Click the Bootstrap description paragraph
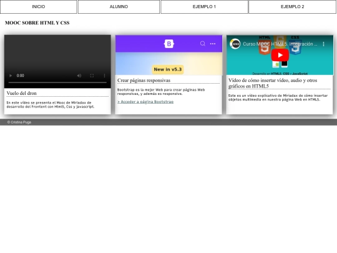 161,92
